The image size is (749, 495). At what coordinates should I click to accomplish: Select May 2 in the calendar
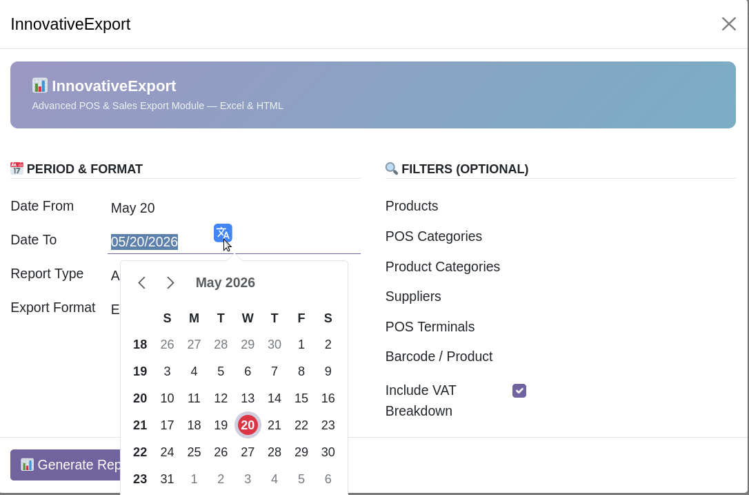click(x=328, y=344)
